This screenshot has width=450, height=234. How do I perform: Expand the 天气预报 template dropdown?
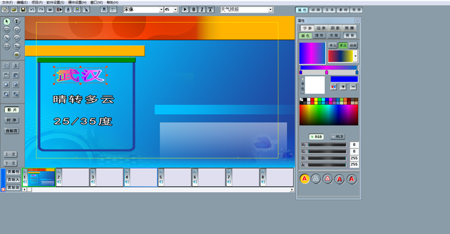271,10
